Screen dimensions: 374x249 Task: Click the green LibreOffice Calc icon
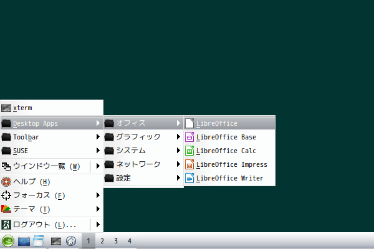(x=189, y=151)
